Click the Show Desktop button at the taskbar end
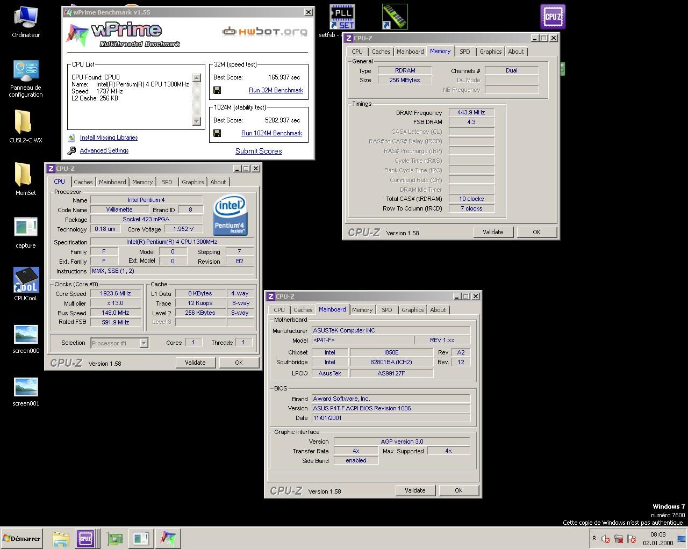Viewport: 688px width, 550px height. pos(682,539)
